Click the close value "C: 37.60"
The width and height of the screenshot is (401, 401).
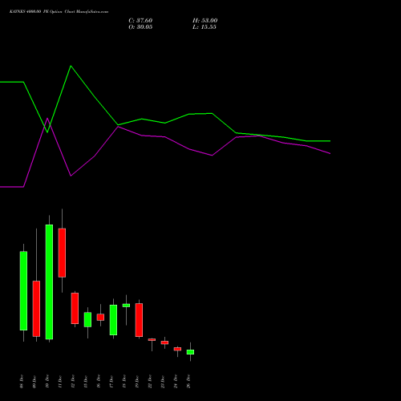[x=140, y=21]
